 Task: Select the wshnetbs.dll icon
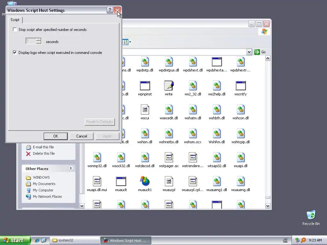pyautogui.click(x=169, y=134)
